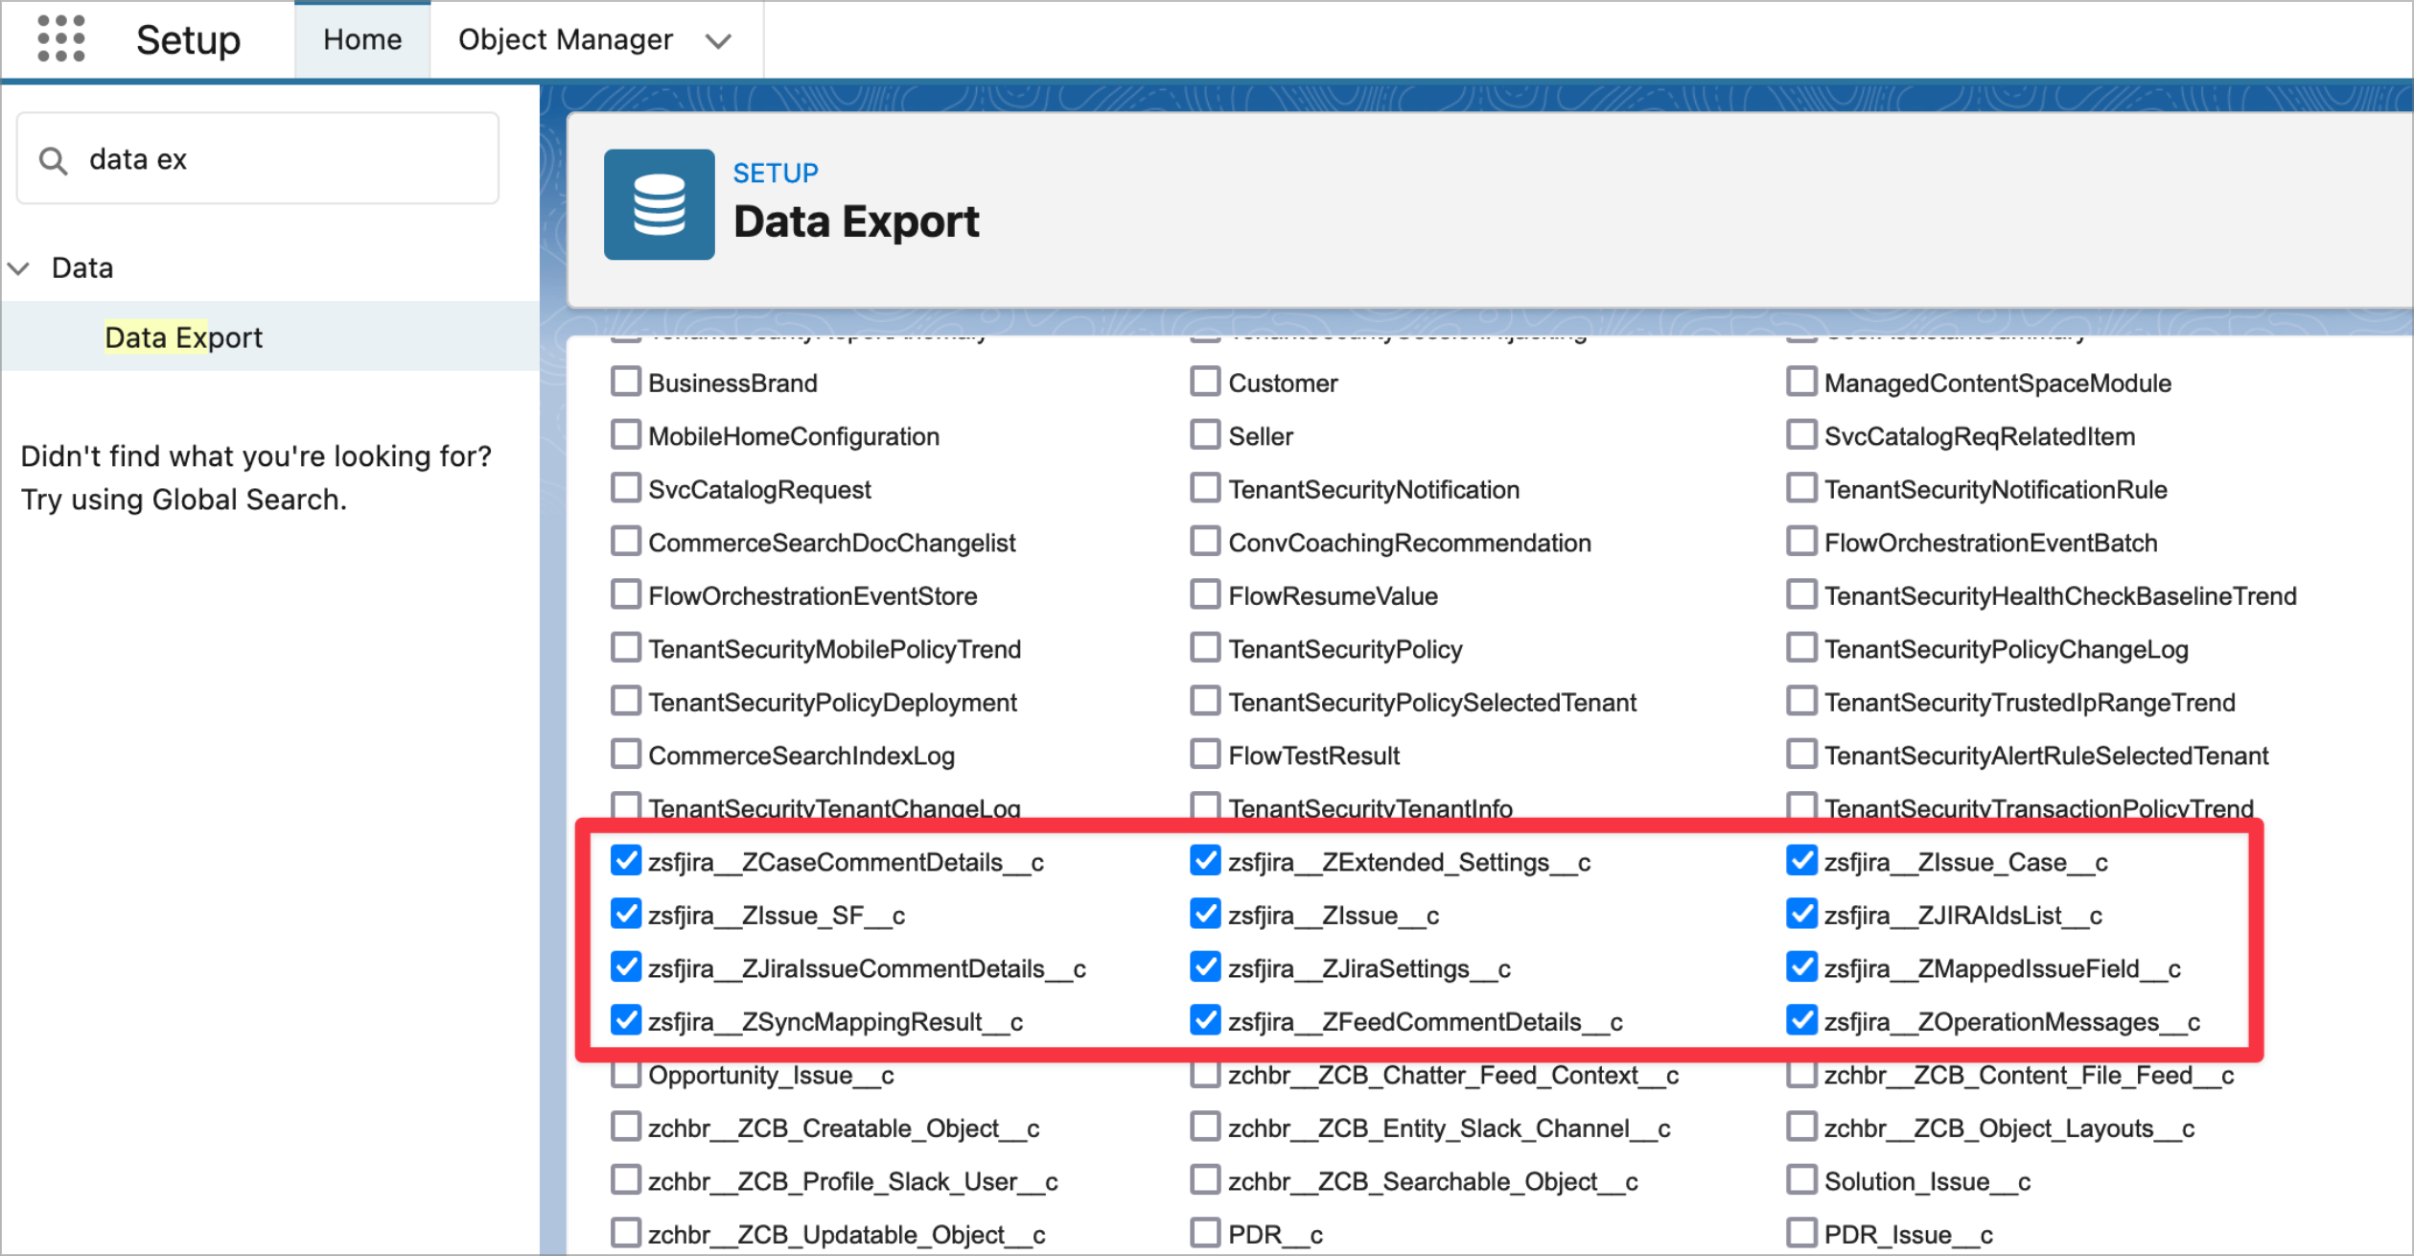This screenshot has height=1256, width=2414.
Task: Collapse the Data section in sidebar
Action: pos(19,268)
